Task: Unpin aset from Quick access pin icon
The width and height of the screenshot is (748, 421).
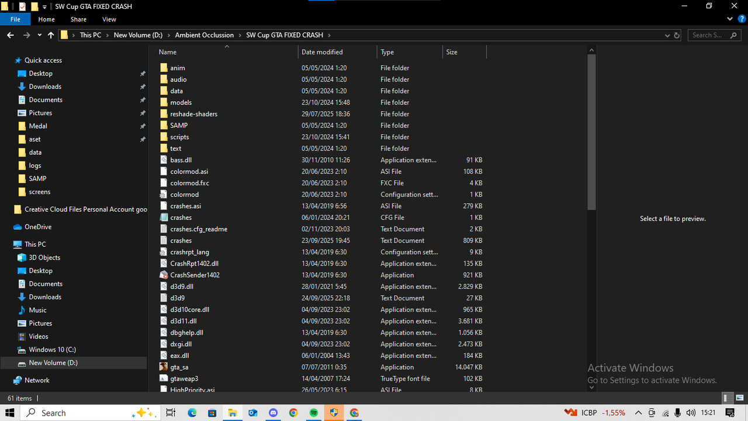Action: pyautogui.click(x=143, y=139)
